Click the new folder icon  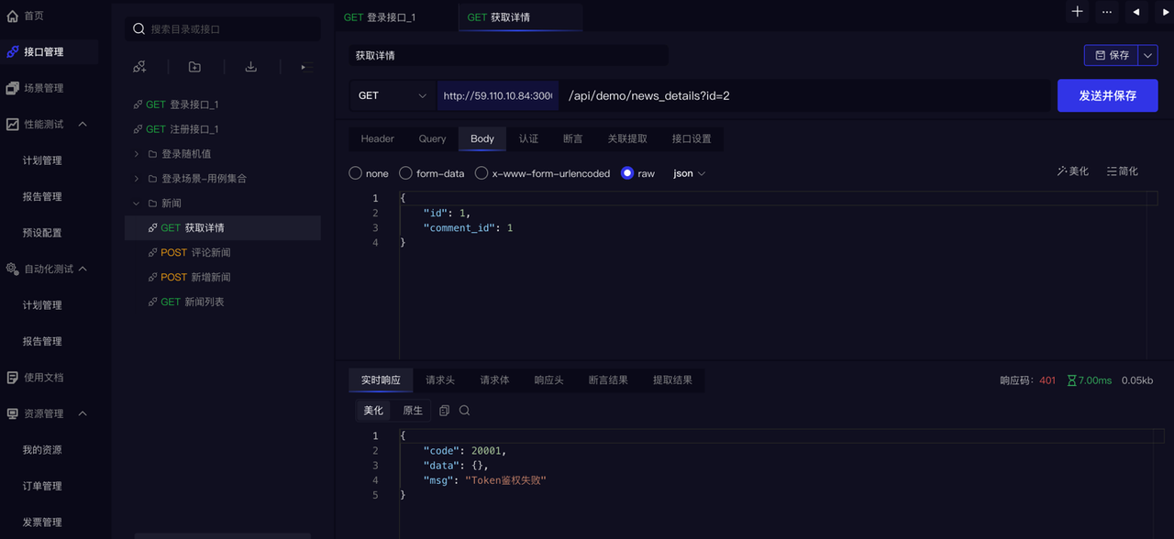point(194,67)
